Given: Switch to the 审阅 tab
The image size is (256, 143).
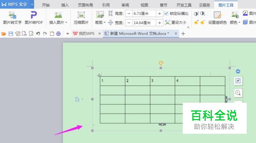Looking at the screenshot, I should [125, 5].
